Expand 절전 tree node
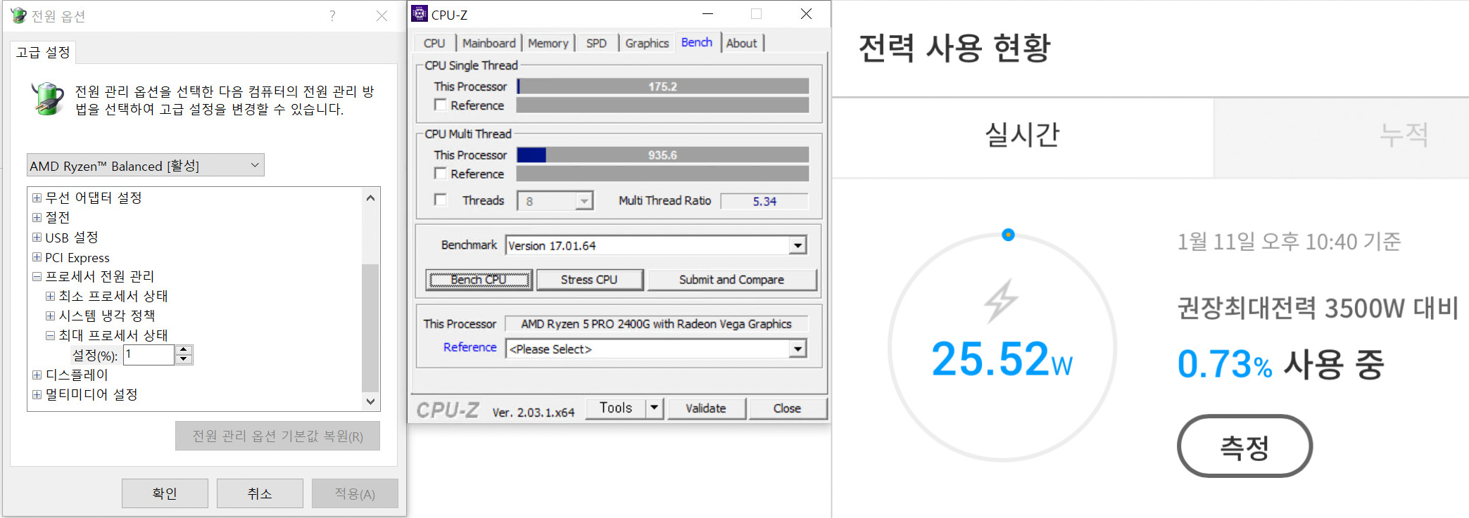1469x518 pixels. point(37,218)
